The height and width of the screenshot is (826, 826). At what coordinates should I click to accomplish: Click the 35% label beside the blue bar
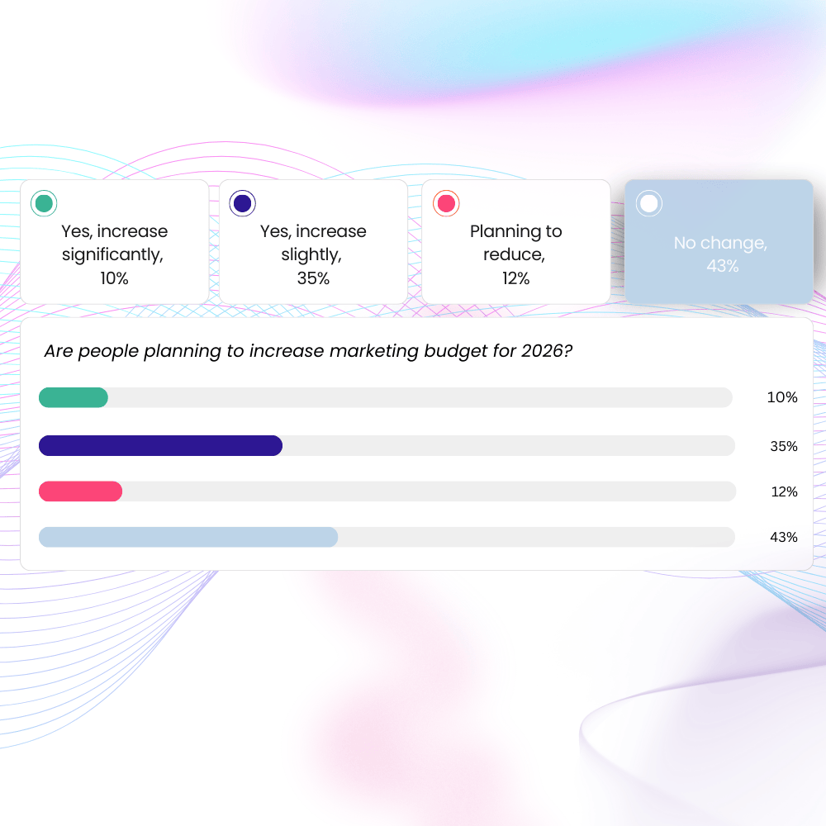784,446
